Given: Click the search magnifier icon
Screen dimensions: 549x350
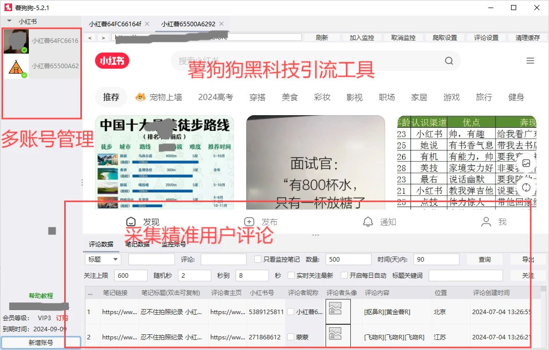Looking at the screenshot, I should pyautogui.click(x=449, y=61).
